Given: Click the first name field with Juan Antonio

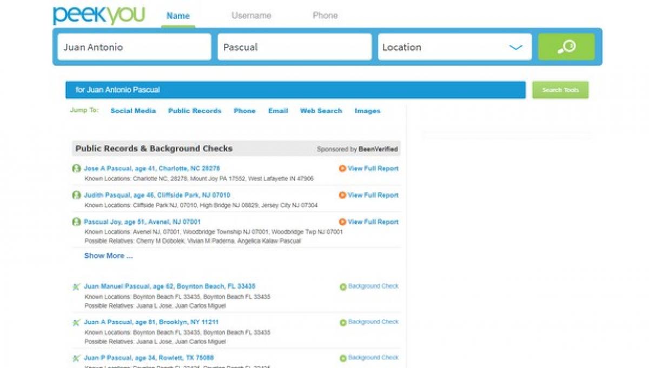Looking at the screenshot, I should pyautogui.click(x=134, y=47).
